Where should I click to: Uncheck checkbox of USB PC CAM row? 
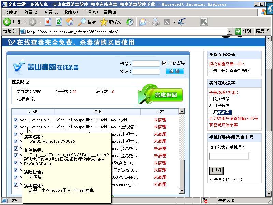click(16, 177)
